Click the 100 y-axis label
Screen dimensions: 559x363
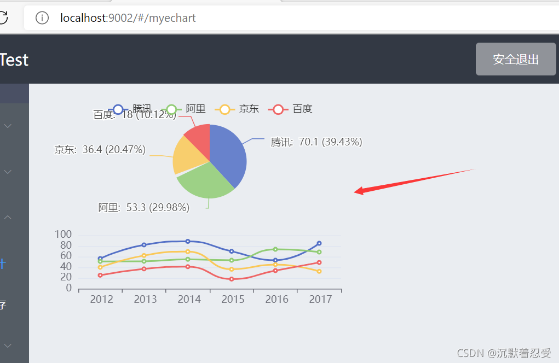click(x=63, y=234)
